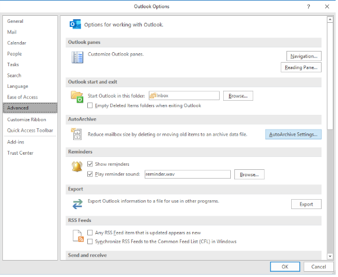Uncheck the Show reminders checkbox
Viewport: 338px width, 277px height.
tap(90, 164)
